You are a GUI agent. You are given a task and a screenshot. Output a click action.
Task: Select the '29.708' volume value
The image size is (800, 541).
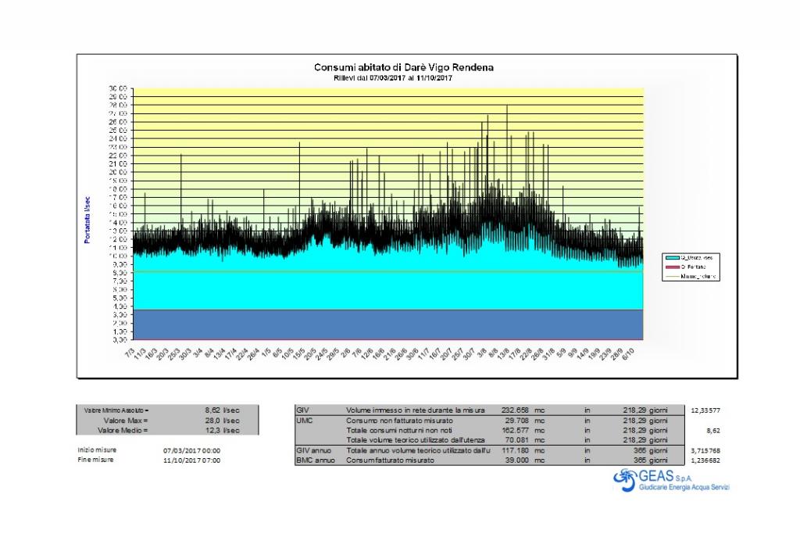[517, 421]
